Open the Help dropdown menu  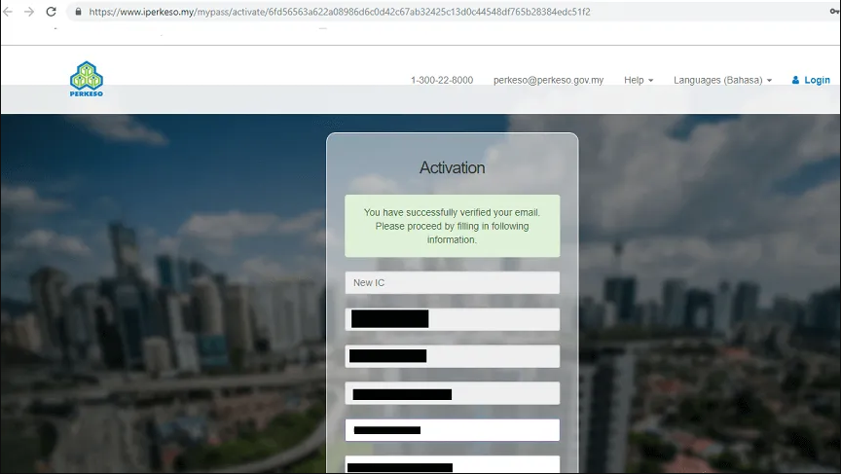(639, 80)
